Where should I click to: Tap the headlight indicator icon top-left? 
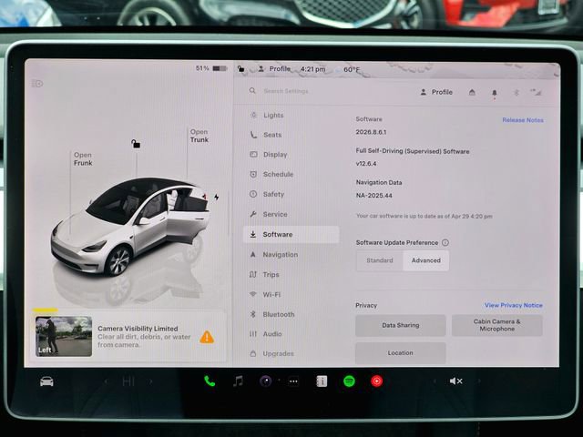point(37,84)
